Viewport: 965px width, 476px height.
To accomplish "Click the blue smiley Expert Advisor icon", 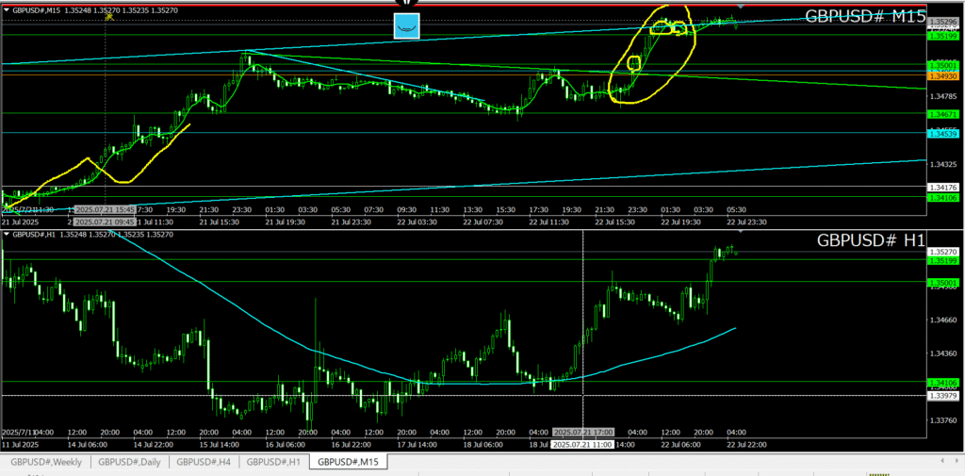I will (x=407, y=26).
